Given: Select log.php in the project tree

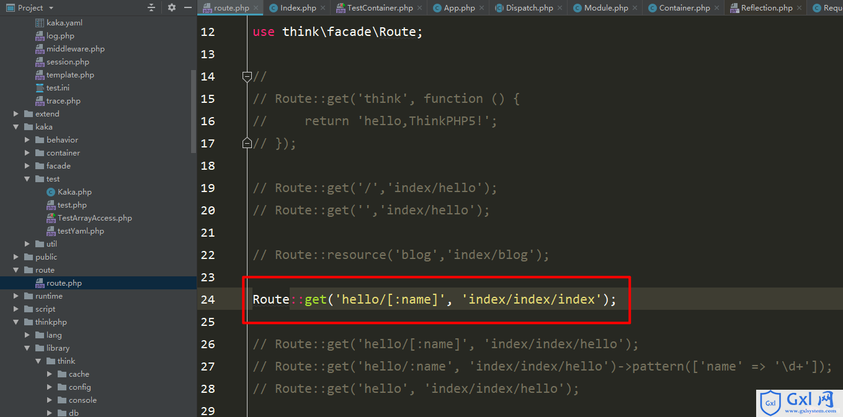Looking at the screenshot, I should coord(60,36).
